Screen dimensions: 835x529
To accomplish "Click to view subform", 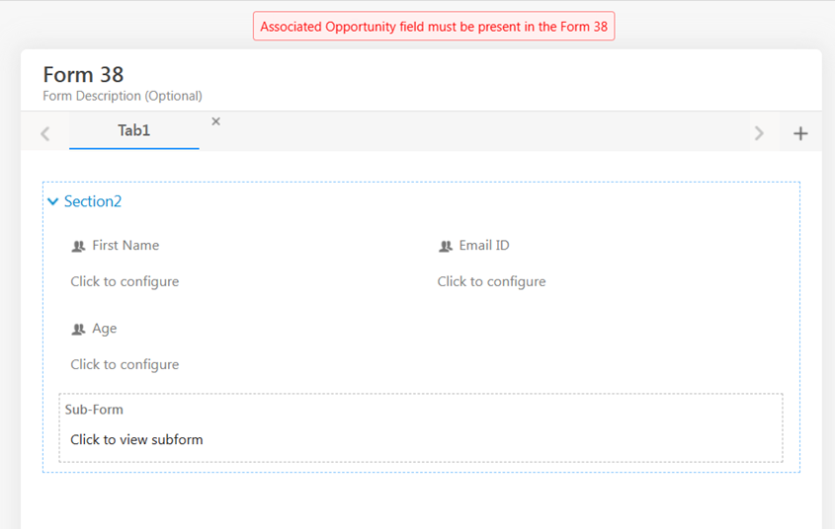I will coord(136,439).
